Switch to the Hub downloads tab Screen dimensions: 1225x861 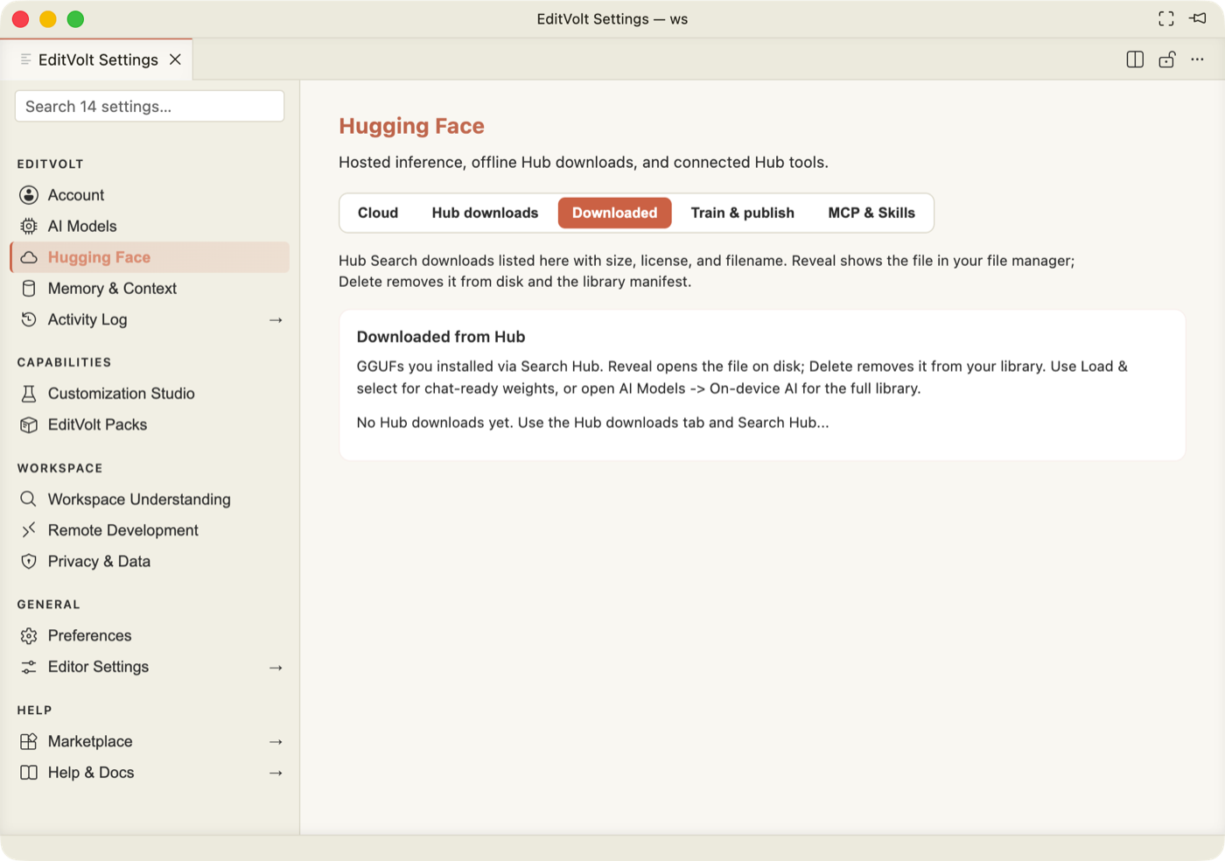pos(485,213)
